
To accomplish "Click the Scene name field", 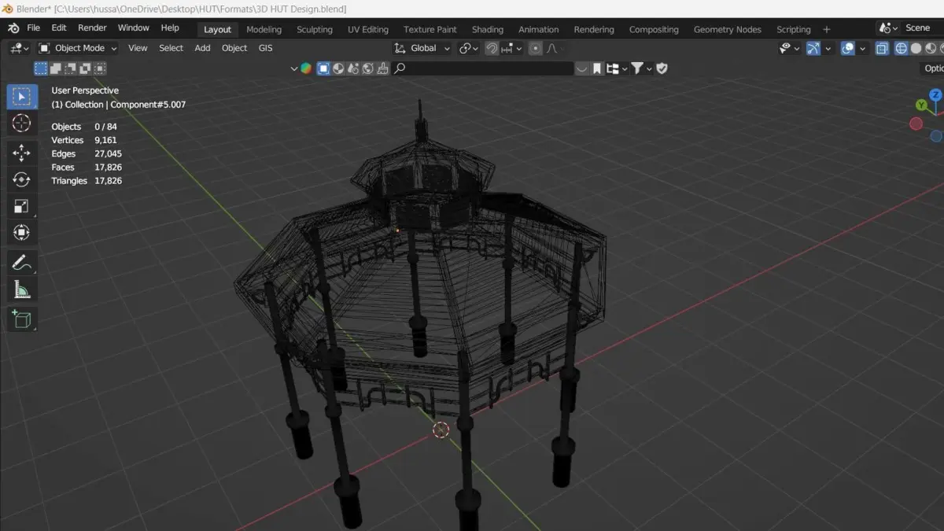I will click(921, 28).
